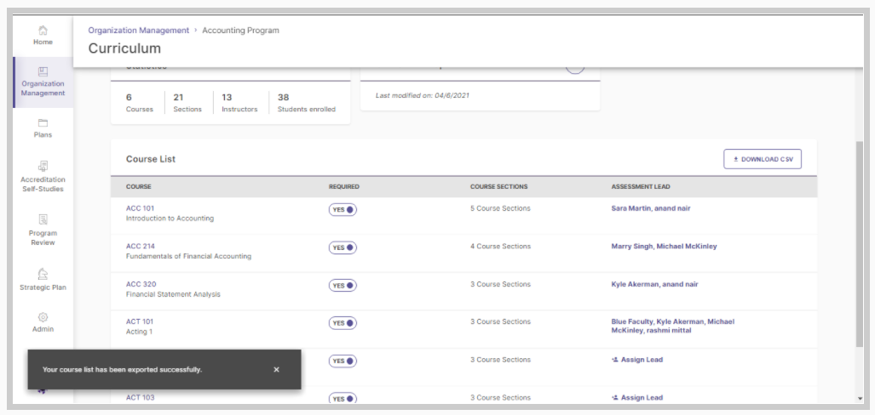875x415 pixels.
Task: Click '5 Course Sections' for ACC 101
Action: (501, 208)
